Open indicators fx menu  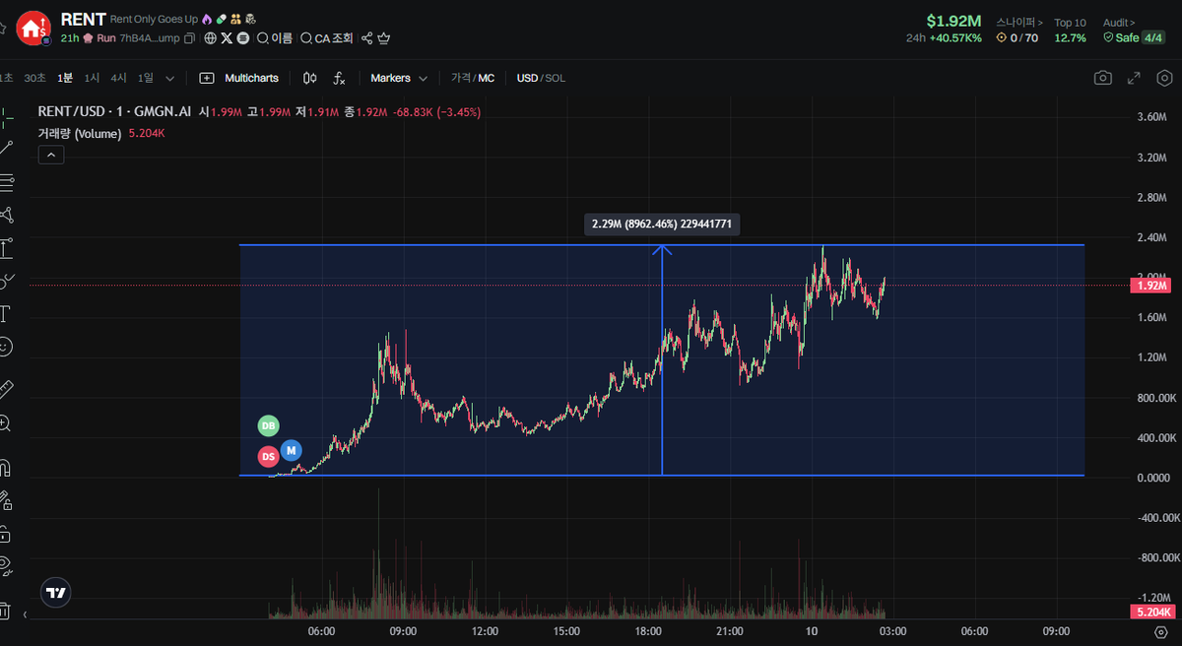[x=339, y=78]
